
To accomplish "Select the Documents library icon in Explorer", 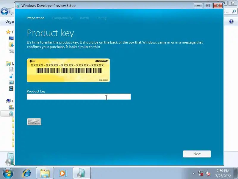I will [11, 70].
